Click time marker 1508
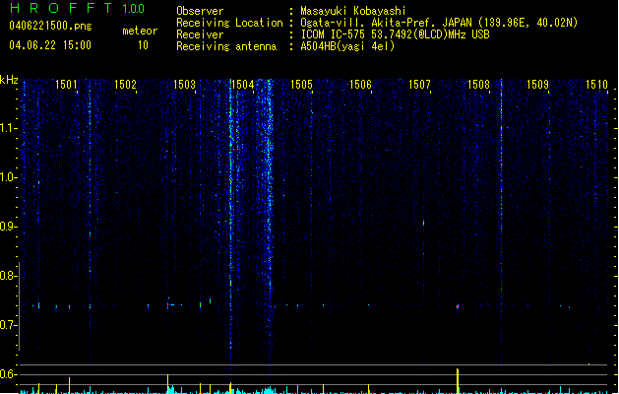This screenshot has height=394, width=619. (478, 85)
